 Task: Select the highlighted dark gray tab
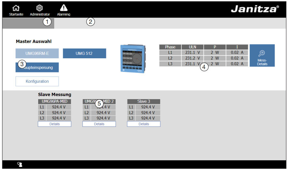coord(28,23)
